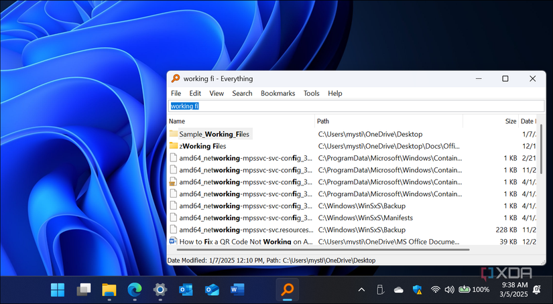The height and width of the screenshot is (304, 553).
Task: Open Settings gear on the taskbar
Action: [x=160, y=290]
